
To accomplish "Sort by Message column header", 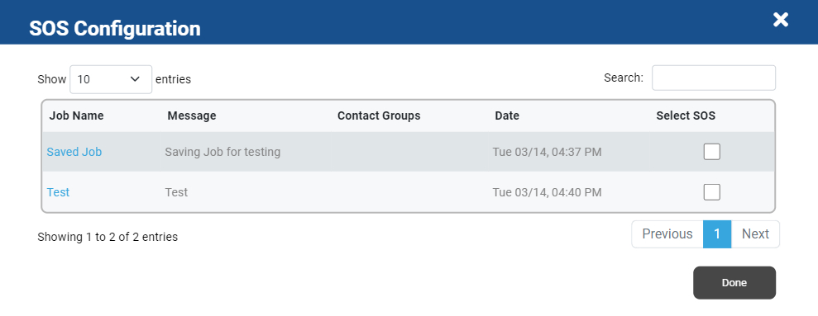I will 191,116.
